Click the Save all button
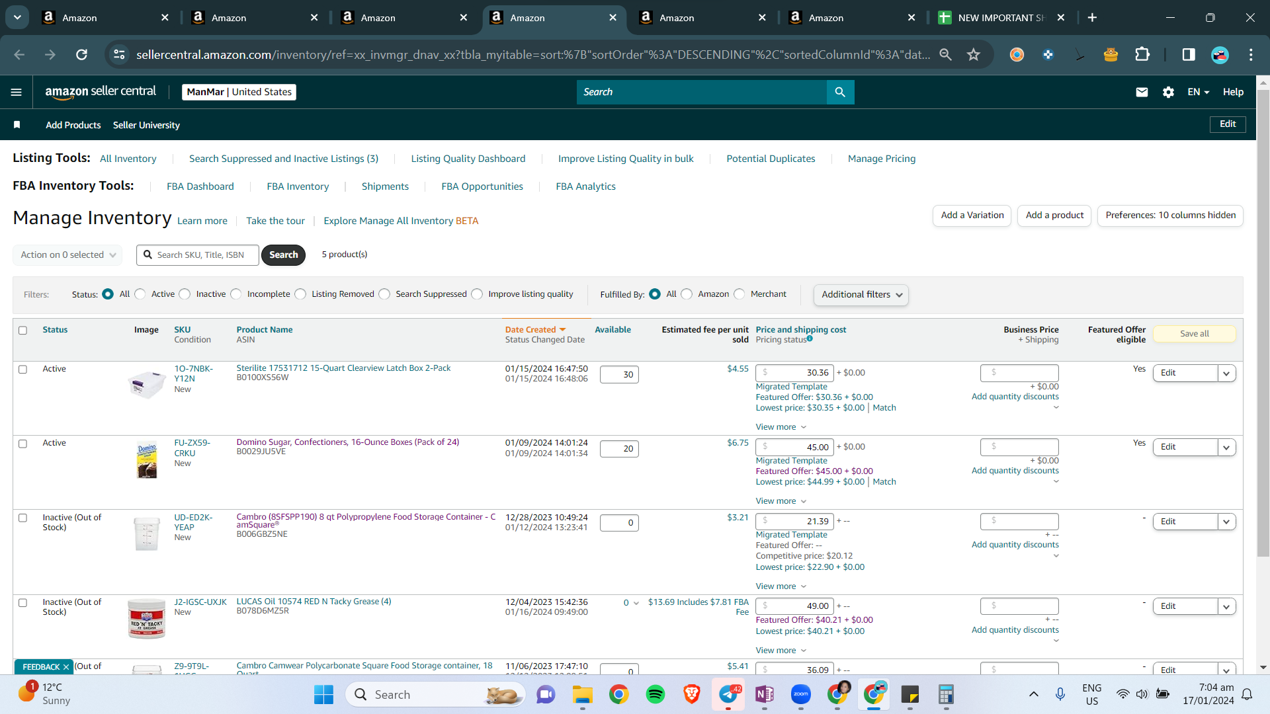1270x714 pixels. 1194,334
